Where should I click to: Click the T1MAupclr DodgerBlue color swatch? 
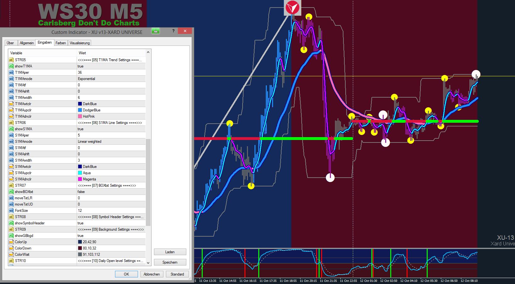pos(80,110)
